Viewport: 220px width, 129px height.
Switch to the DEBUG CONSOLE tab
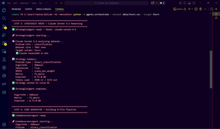click(43, 9)
